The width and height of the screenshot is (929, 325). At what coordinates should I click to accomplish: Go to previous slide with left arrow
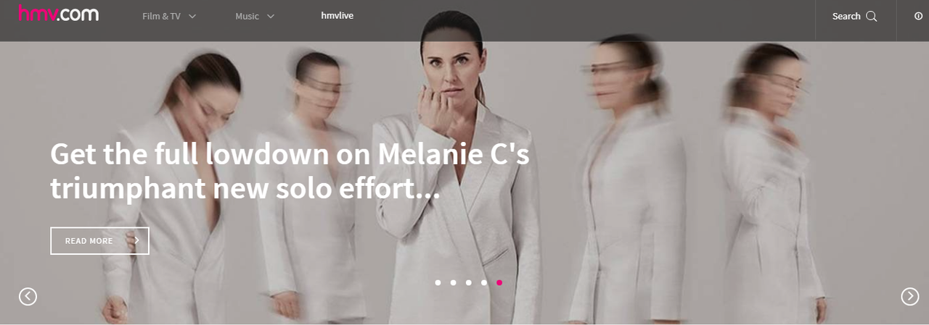tap(28, 296)
